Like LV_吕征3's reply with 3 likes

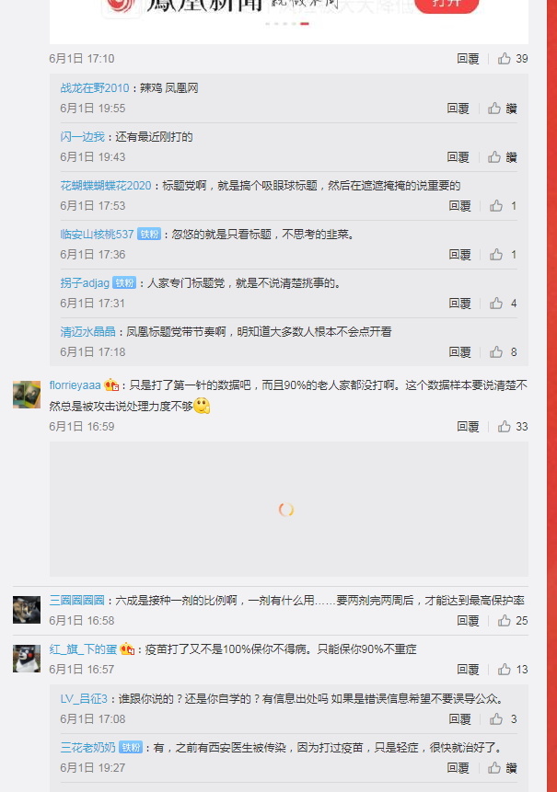tap(504, 719)
